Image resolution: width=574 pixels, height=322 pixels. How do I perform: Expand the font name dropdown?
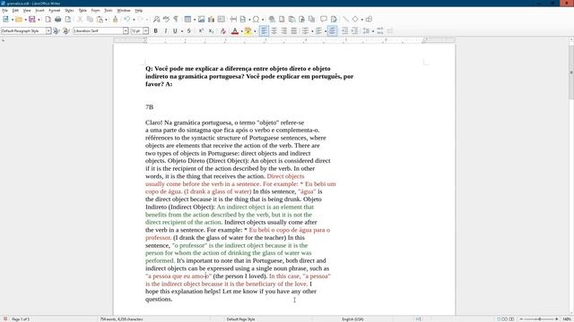tap(126, 31)
